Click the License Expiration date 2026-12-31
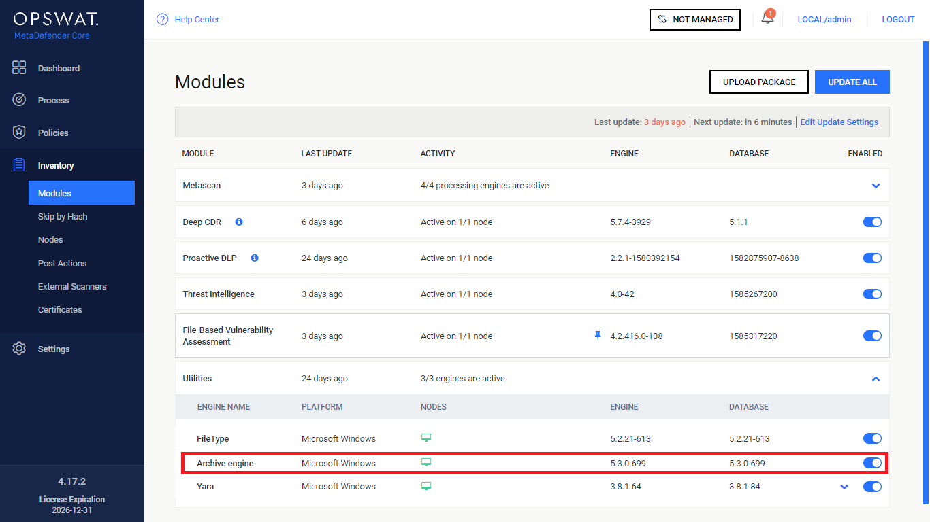The width and height of the screenshot is (930, 522). 72,510
